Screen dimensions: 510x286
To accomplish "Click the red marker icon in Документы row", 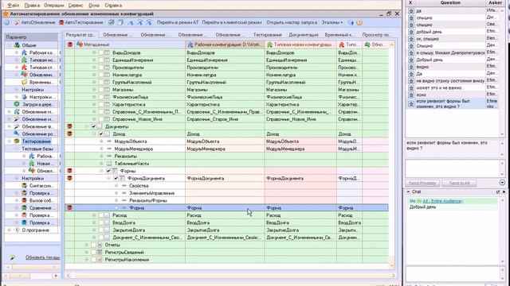I will coord(69,126).
